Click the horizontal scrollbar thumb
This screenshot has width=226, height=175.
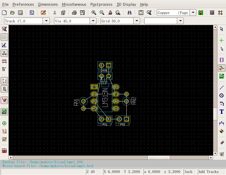[x=159, y=157]
